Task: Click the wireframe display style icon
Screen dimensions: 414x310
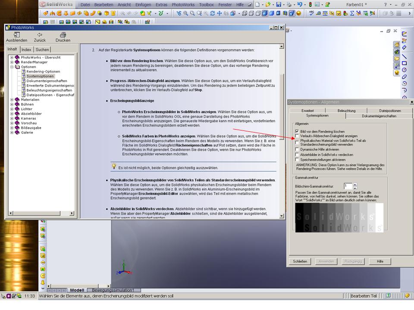Action: (x=245, y=13)
